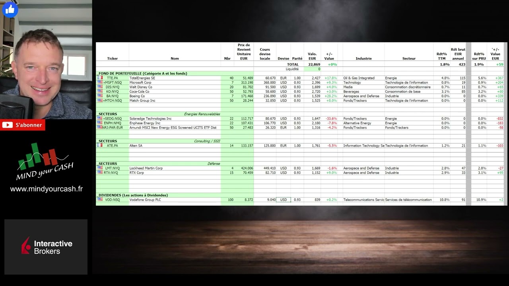Select the Rdt% sur PRU header
The height and width of the screenshot is (286, 509).
tap(479, 56)
